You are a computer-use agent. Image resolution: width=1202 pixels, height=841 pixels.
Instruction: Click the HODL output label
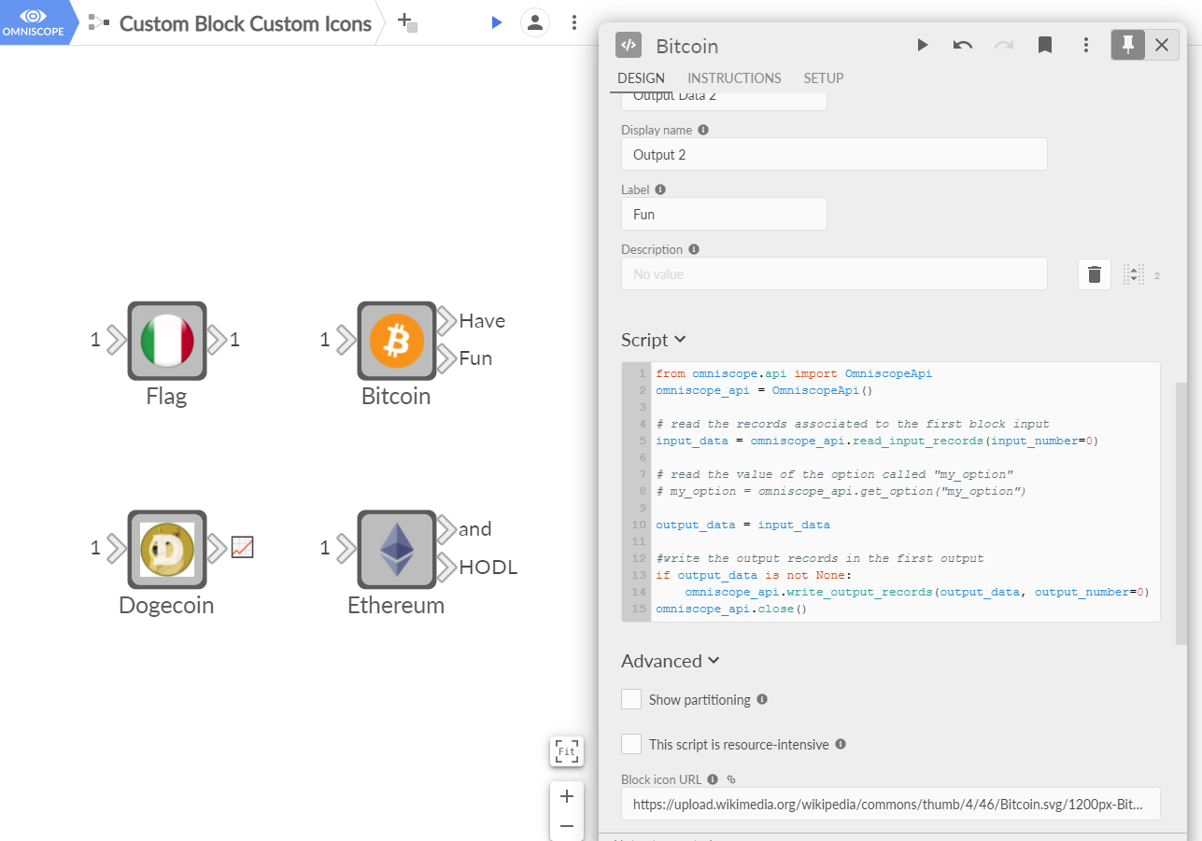pyautogui.click(x=488, y=567)
